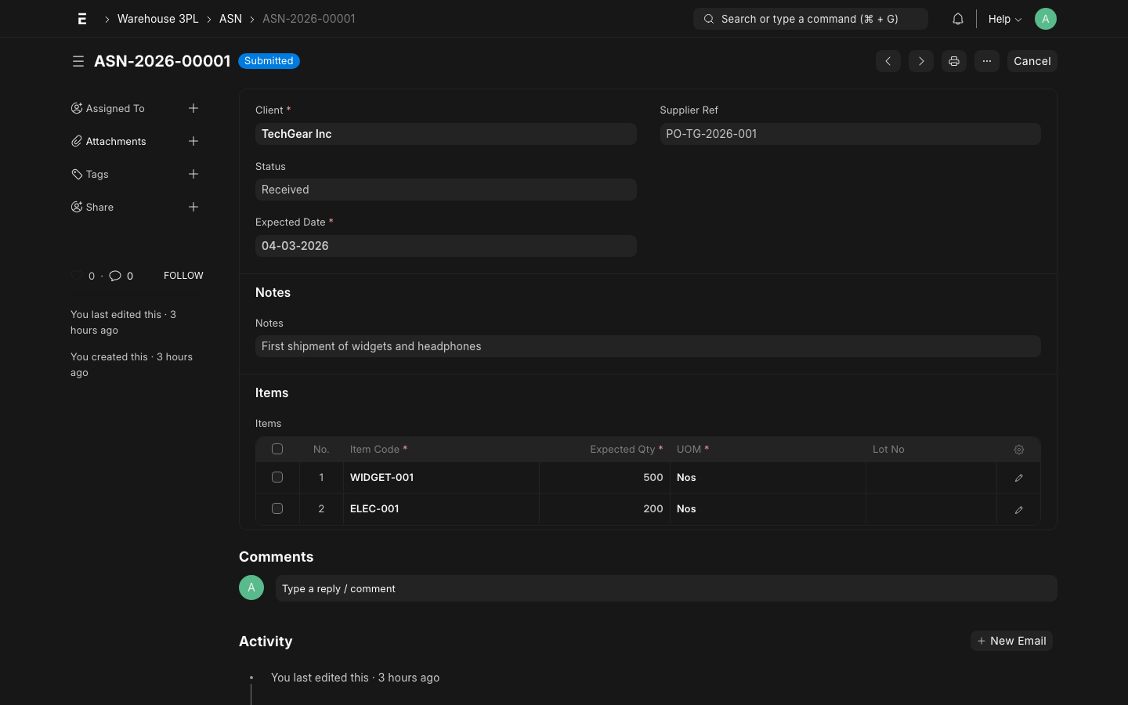Attach a file using Attachments plus icon

193,141
